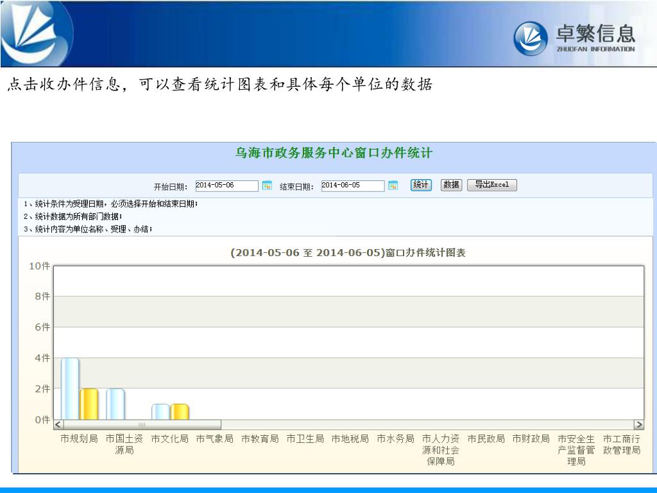This screenshot has height=493, width=657.
Task: Click the 市地税局 axis label
Action: [350, 439]
